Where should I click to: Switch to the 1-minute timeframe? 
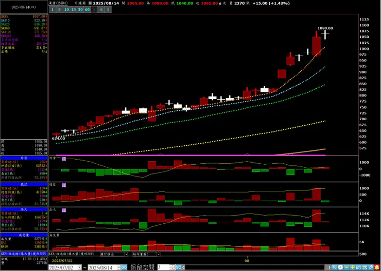tap(53, 10)
